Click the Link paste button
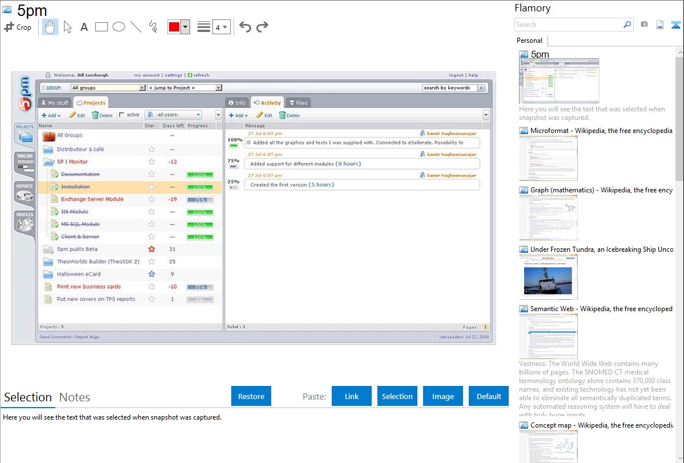The height and width of the screenshot is (463, 684). (x=352, y=396)
